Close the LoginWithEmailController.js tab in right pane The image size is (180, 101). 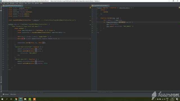[x=109, y=6]
